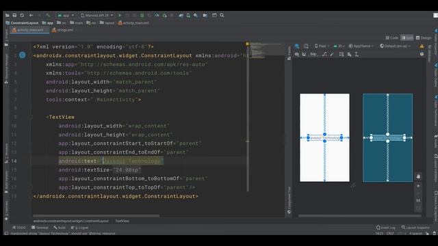This screenshot has height=246, width=438.
Task: Click the Back navigation arrow
Action: [31, 15]
